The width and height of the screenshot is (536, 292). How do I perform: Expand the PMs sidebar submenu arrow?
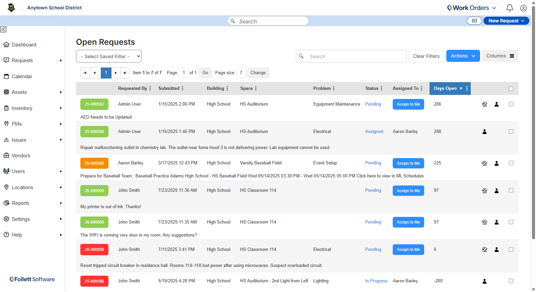[x=61, y=124]
